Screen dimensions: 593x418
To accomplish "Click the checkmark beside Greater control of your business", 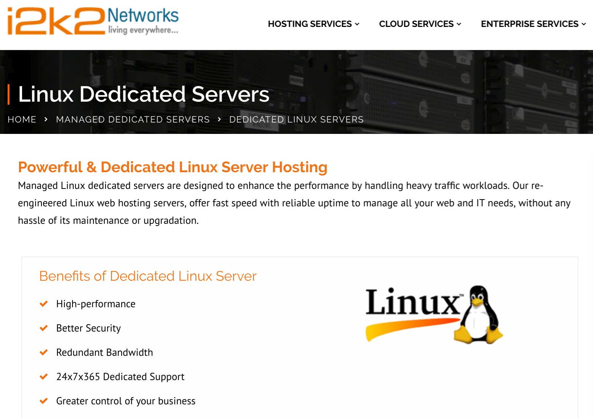I will (44, 401).
